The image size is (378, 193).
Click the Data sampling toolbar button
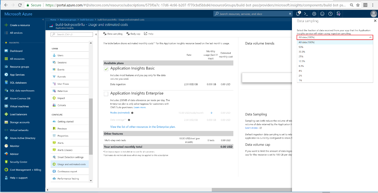113,34
